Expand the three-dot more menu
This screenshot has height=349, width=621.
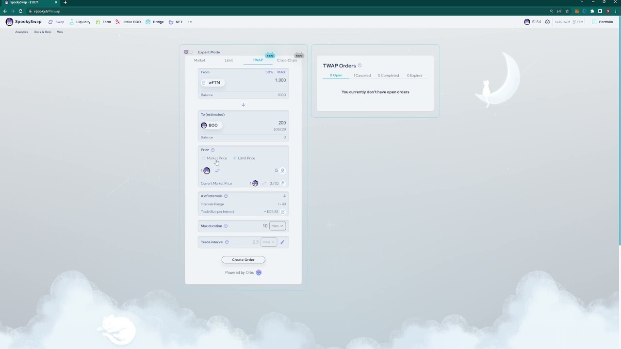click(190, 22)
